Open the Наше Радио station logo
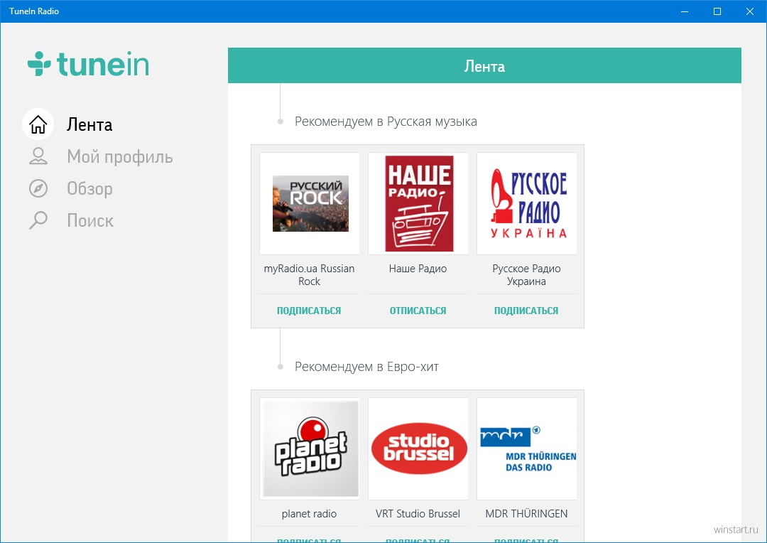The image size is (767, 543). pyautogui.click(x=418, y=204)
